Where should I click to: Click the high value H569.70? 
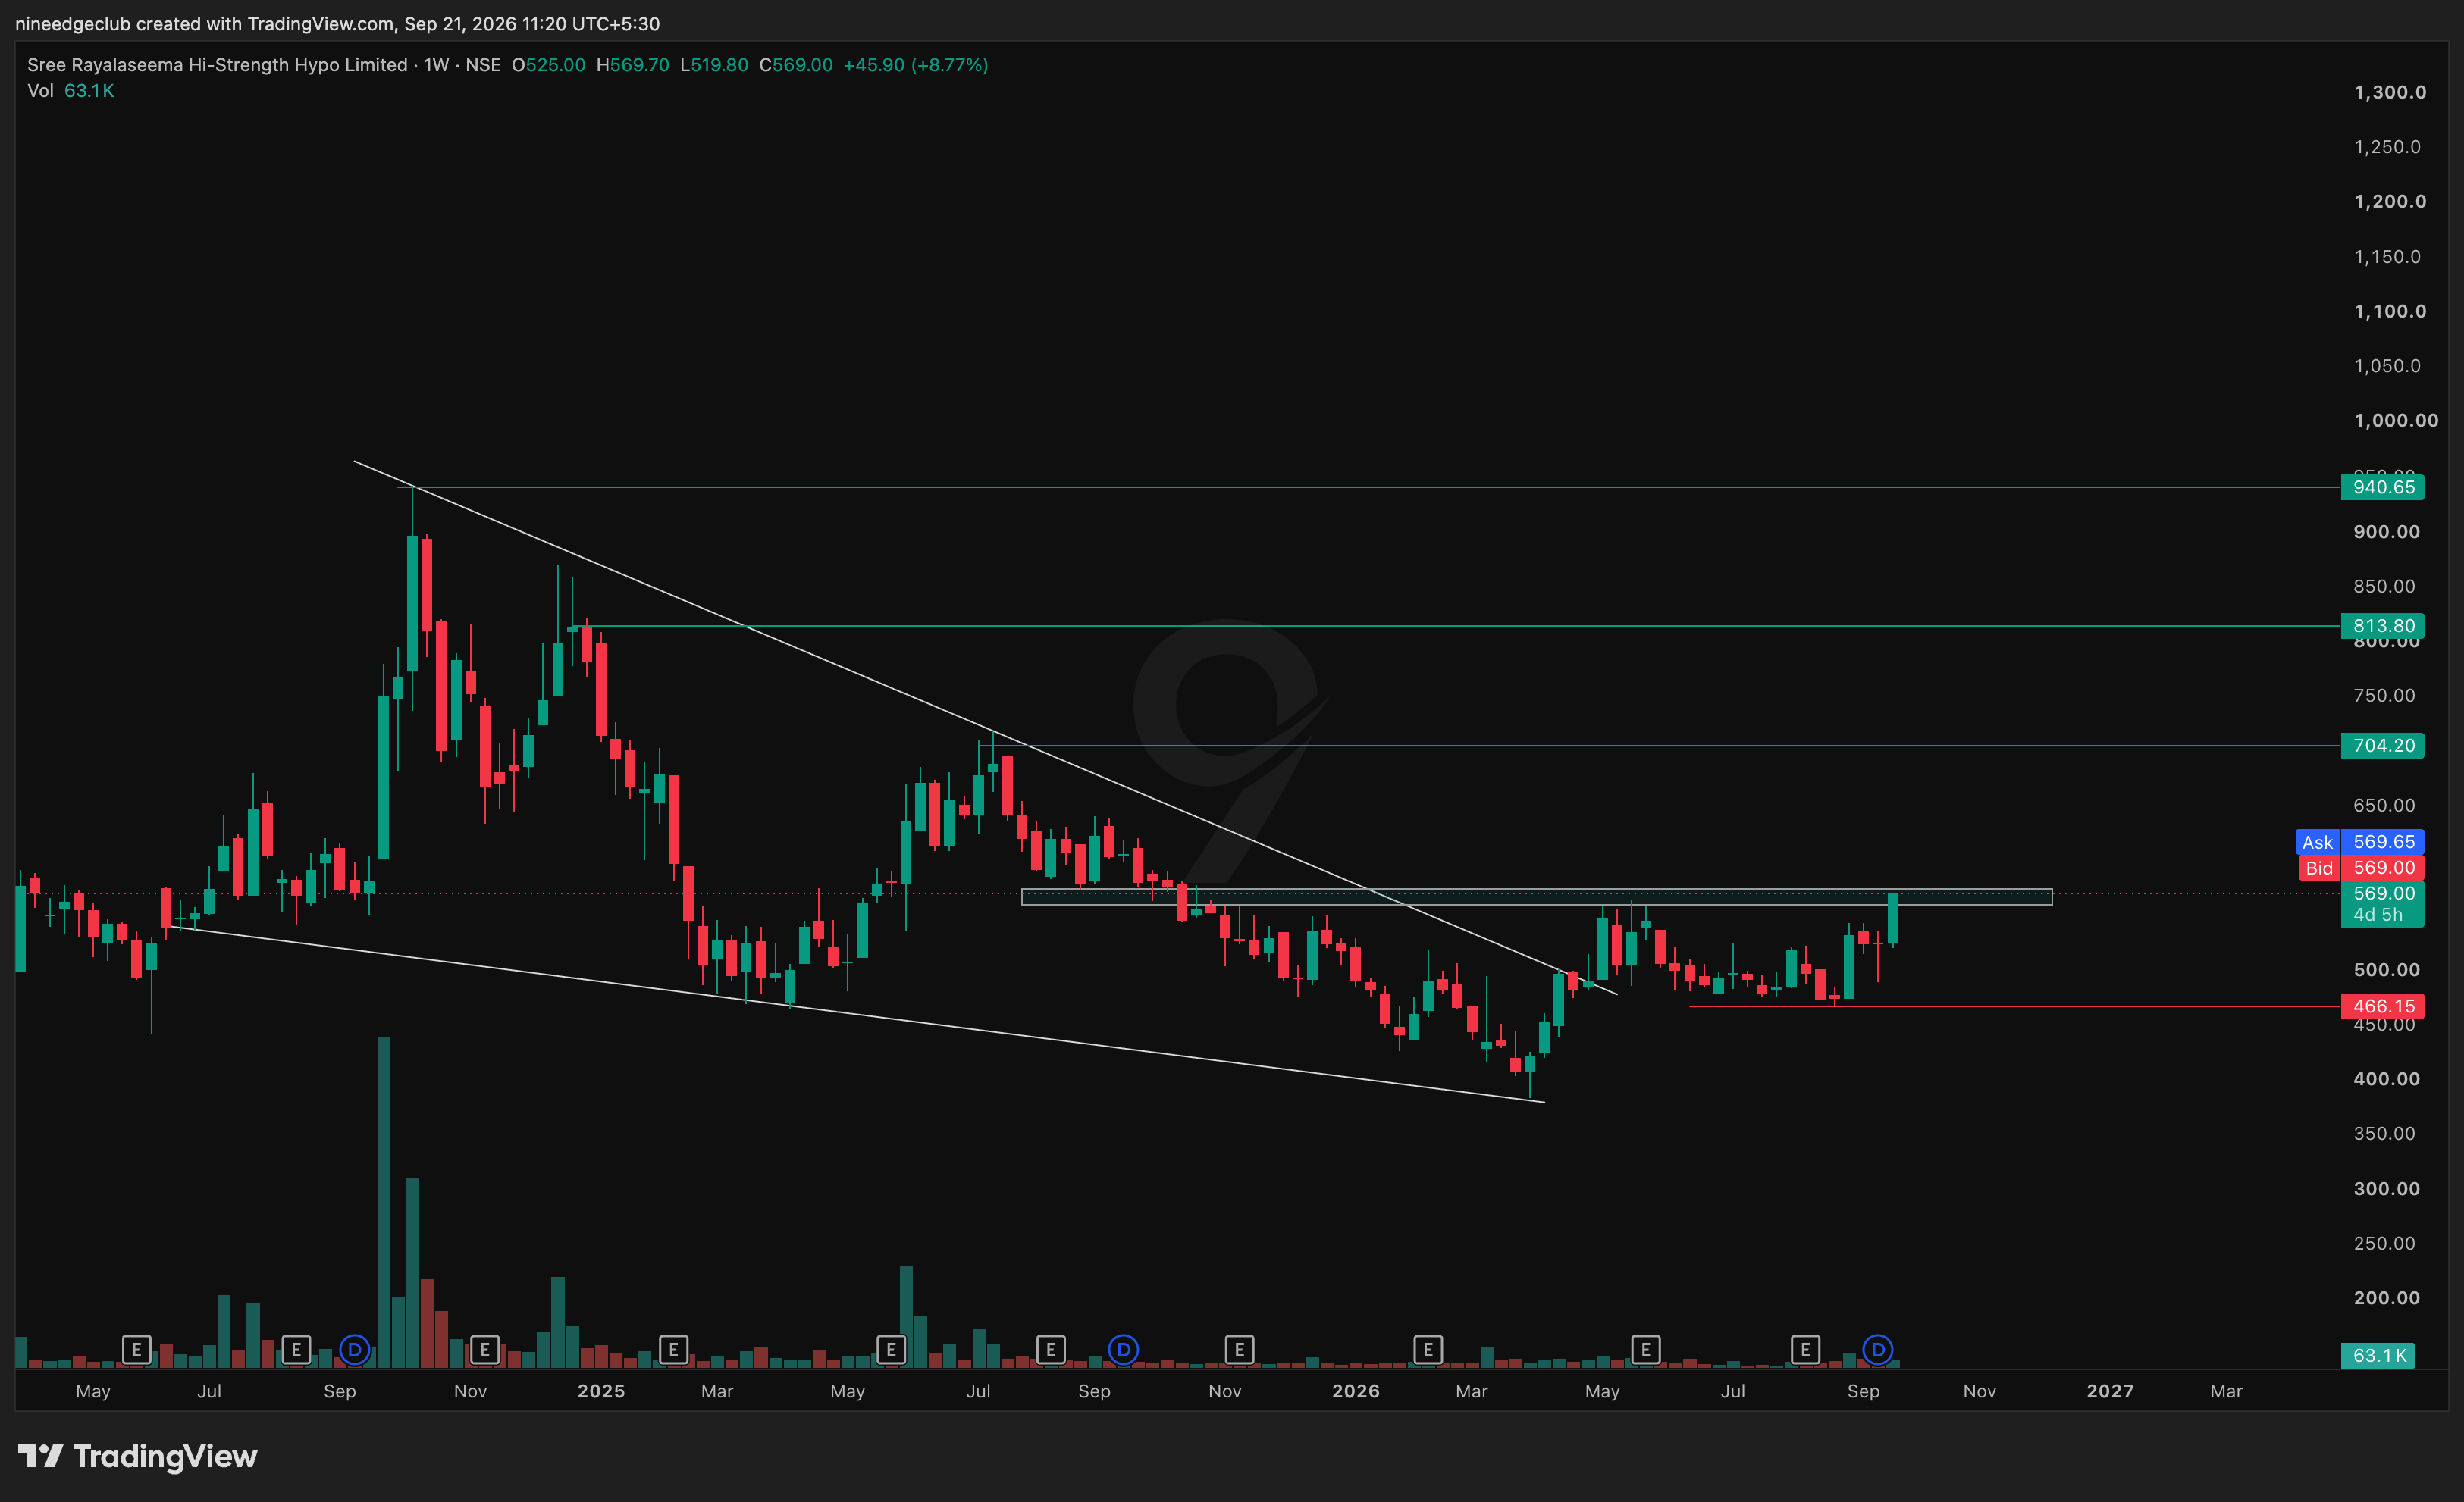(x=632, y=65)
